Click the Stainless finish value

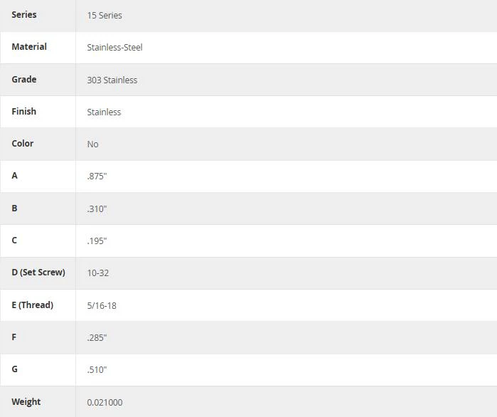pyautogui.click(x=104, y=112)
